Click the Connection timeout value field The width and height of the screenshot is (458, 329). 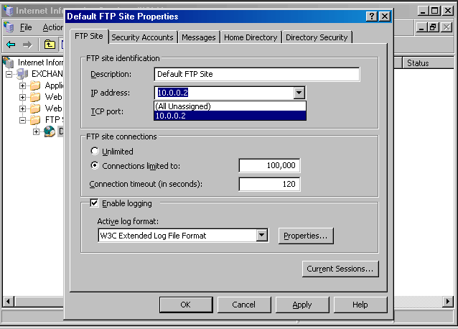click(x=269, y=184)
